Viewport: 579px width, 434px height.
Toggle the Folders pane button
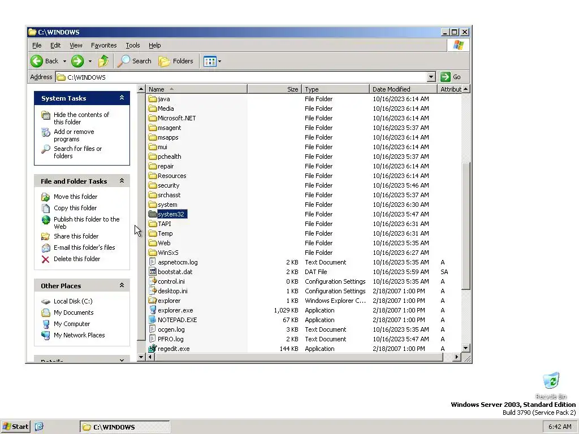click(176, 61)
